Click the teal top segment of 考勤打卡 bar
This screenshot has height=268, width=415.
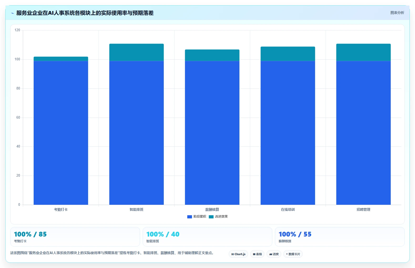tap(61, 59)
